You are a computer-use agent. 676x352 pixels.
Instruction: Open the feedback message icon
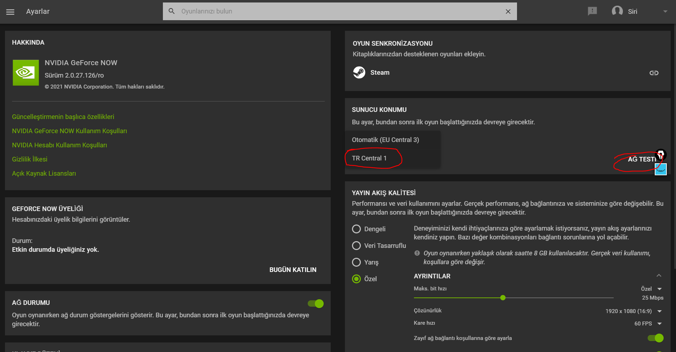pyautogui.click(x=592, y=11)
